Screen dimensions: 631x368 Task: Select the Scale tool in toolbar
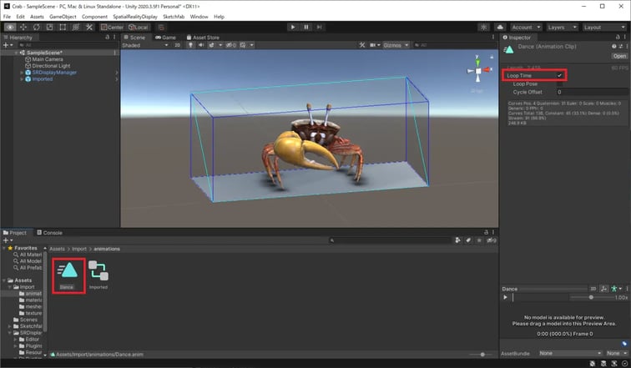(48, 27)
